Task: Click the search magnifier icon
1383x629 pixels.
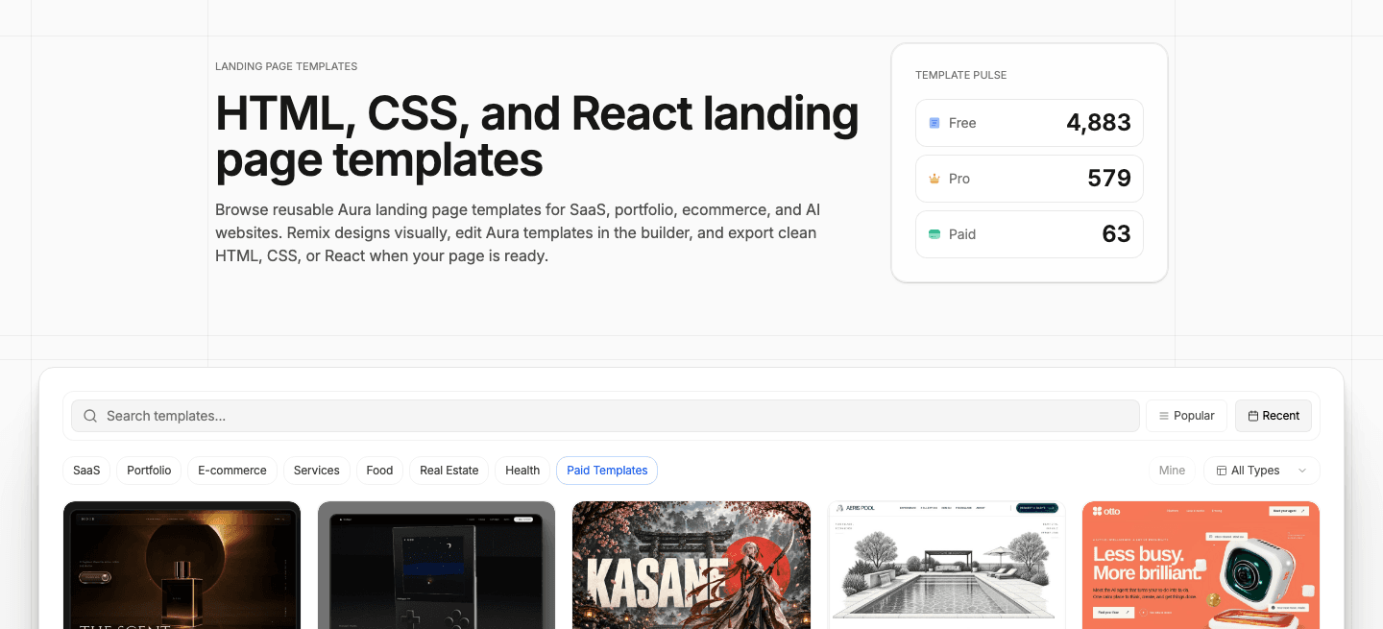Action: (90, 416)
